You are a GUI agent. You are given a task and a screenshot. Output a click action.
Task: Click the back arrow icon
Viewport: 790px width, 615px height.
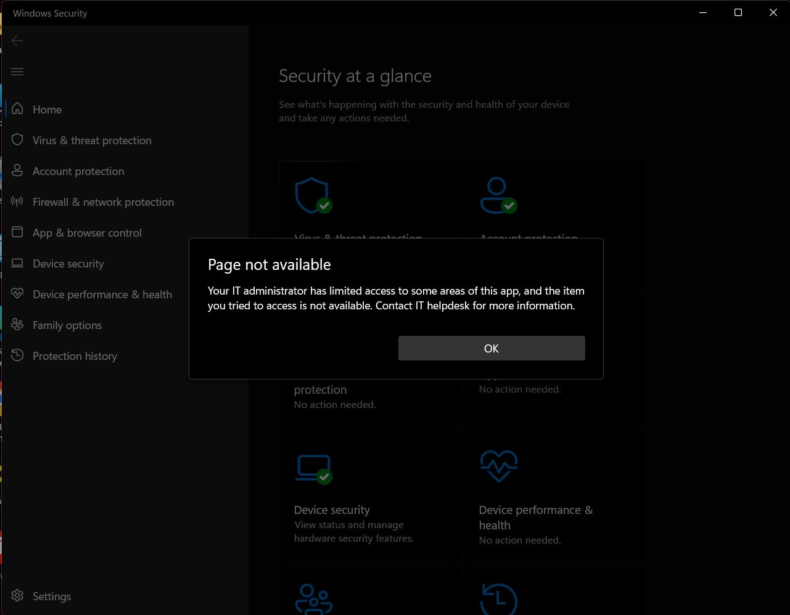[17, 41]
